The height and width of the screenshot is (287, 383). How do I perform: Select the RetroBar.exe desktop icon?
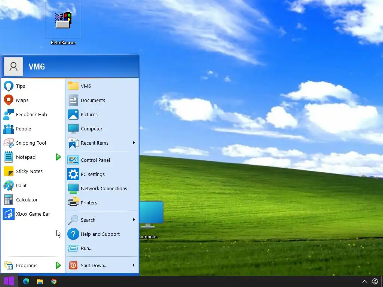pos(63,24)
